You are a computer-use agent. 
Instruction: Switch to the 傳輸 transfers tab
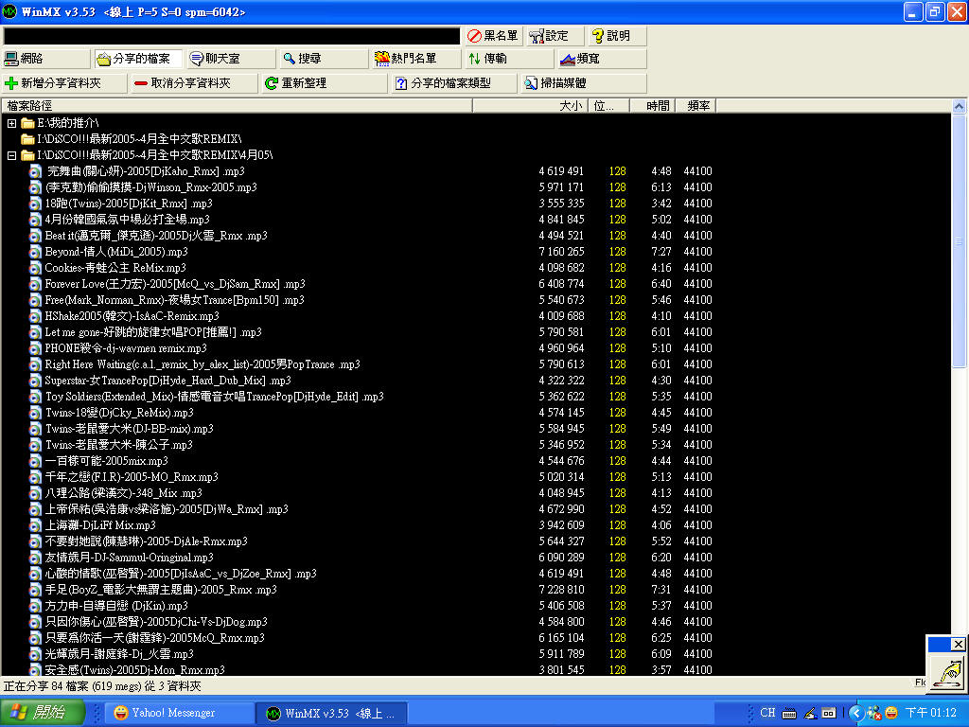(x=509, y=59)
